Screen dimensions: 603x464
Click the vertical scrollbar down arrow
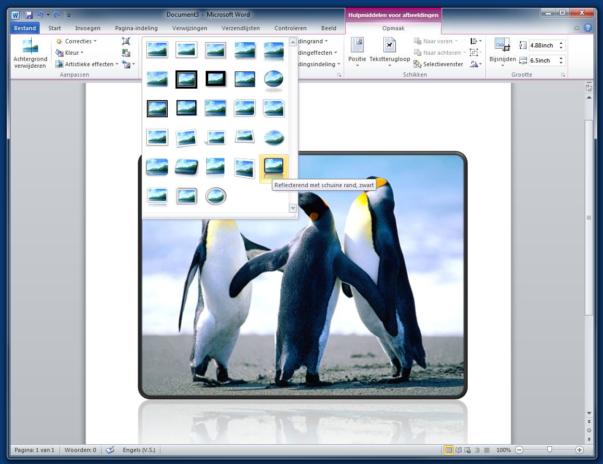point(589,413)
